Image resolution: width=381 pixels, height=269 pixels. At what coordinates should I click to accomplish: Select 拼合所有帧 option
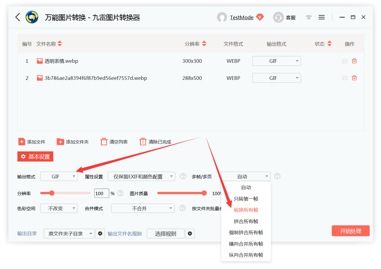(246, 221)
